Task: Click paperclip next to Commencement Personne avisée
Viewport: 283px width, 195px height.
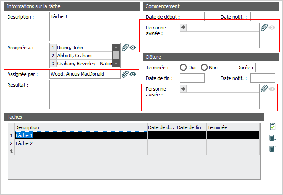Action: (x=264, y=28)
